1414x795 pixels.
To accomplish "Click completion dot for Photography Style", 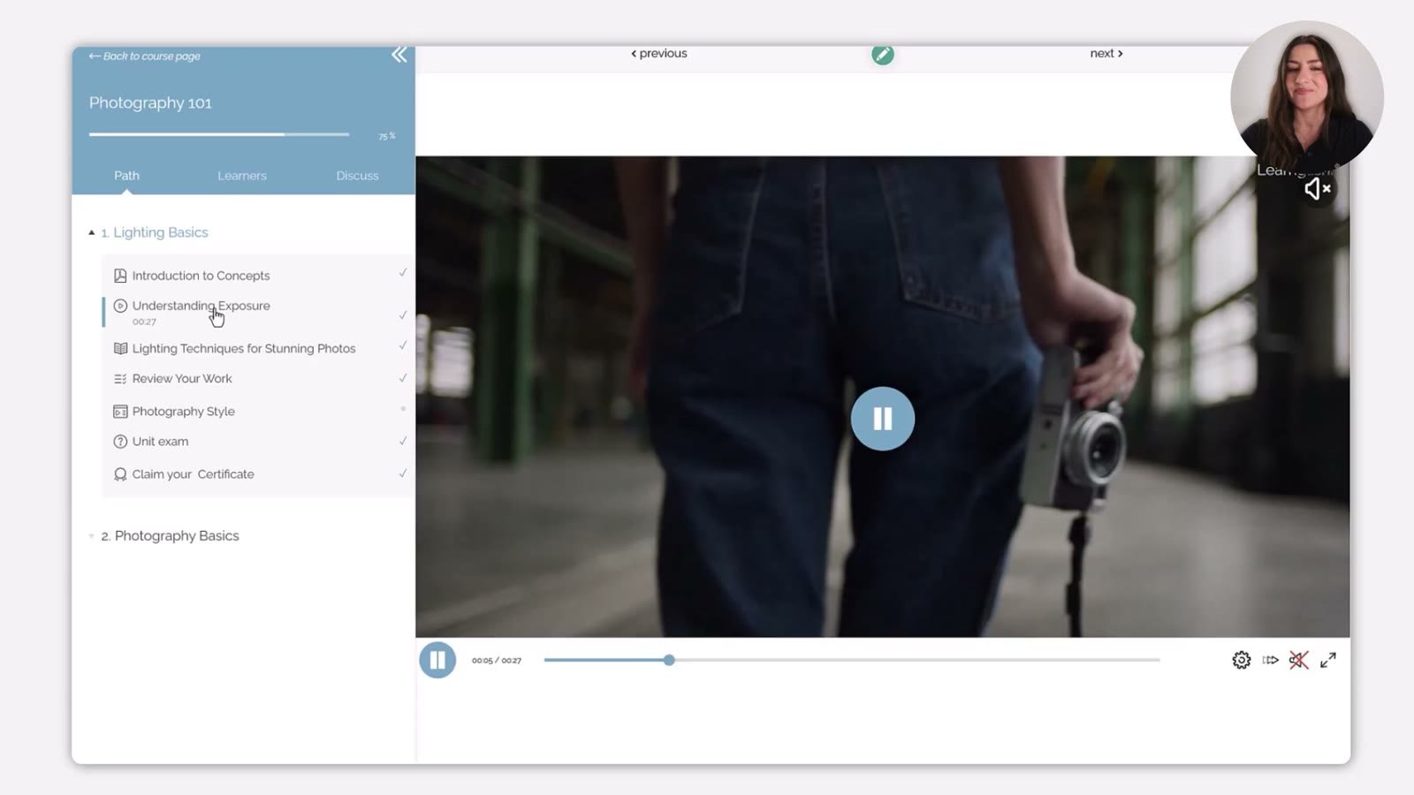I will (403, 408).
